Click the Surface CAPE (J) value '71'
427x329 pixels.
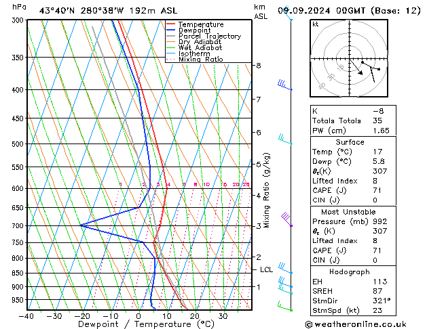377,190
